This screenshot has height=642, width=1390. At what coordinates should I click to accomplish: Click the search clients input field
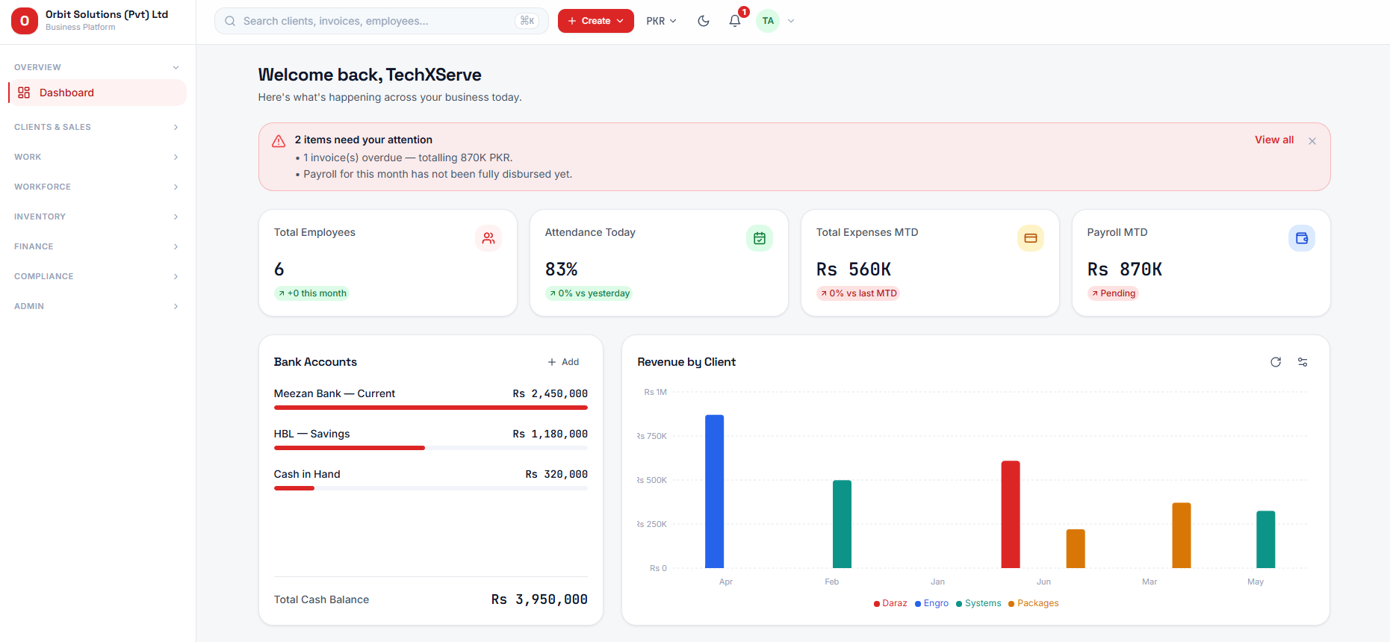pos(381,21)
